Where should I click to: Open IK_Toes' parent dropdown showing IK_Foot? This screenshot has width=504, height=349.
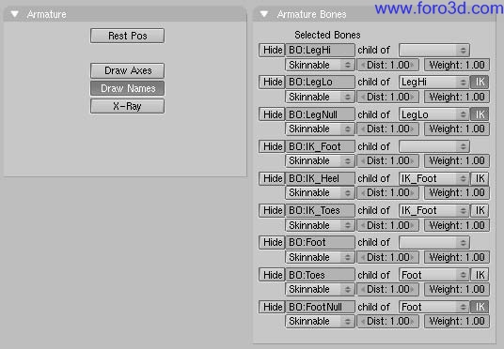point(434,210)
